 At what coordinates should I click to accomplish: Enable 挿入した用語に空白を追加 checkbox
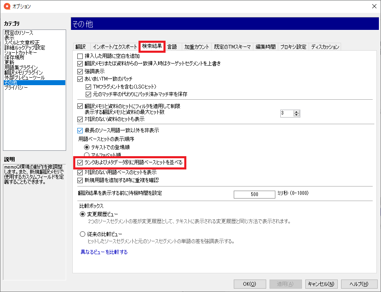(x=80, y=56)
